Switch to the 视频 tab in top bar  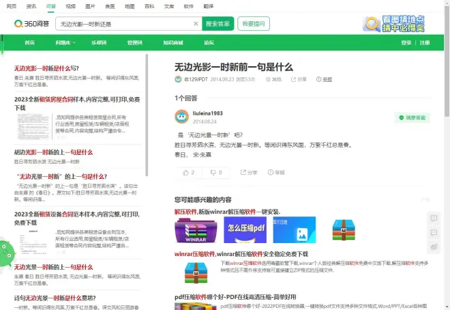click(70, 5)
